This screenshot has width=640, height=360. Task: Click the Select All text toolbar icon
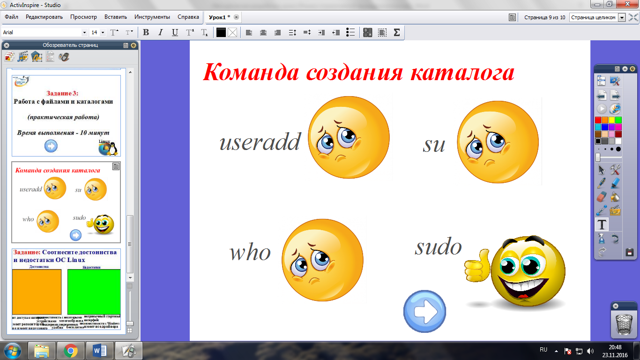[x=382, y=32]
